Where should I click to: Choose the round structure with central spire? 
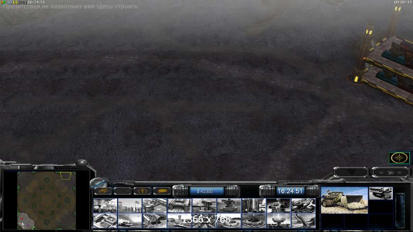(254, 220)
